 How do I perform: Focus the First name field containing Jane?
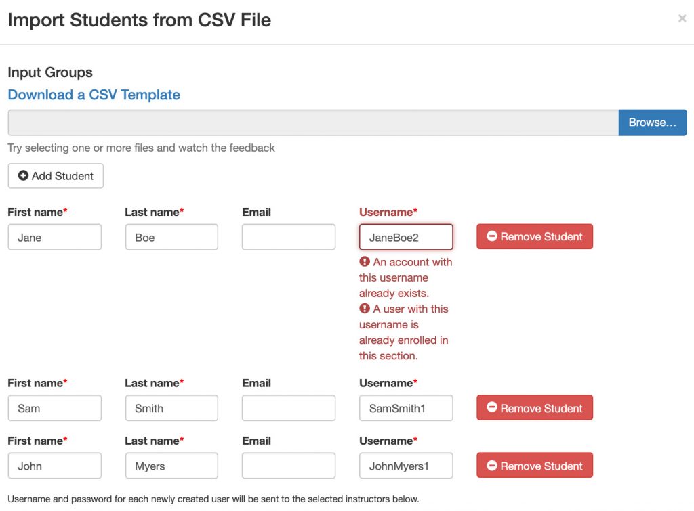click(x=54, y=237)
